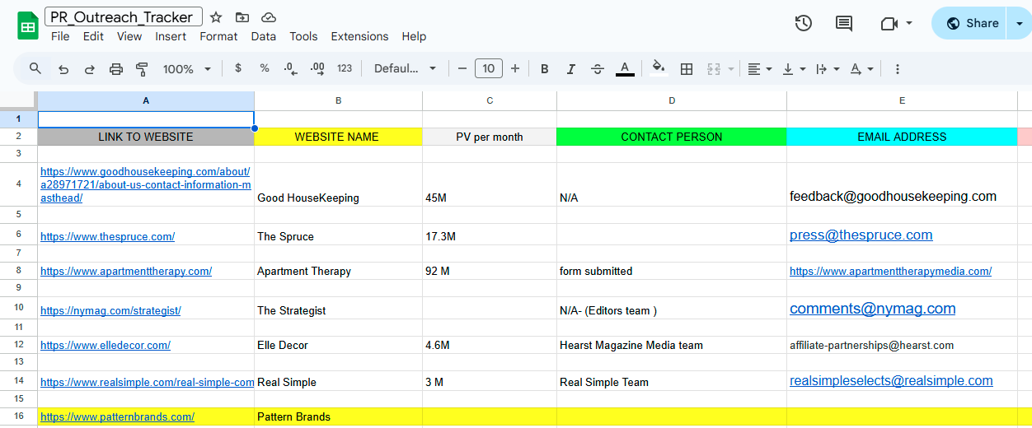Open the patternbrands.com link
The height and width of the screenshot is (428, 1032).
coord(117,416)
